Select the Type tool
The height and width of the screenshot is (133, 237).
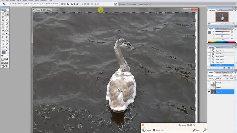coord(7,37)
